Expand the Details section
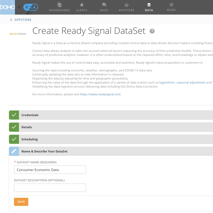The width and height of the screenshot is (213, 213). (x=26, y=127)
